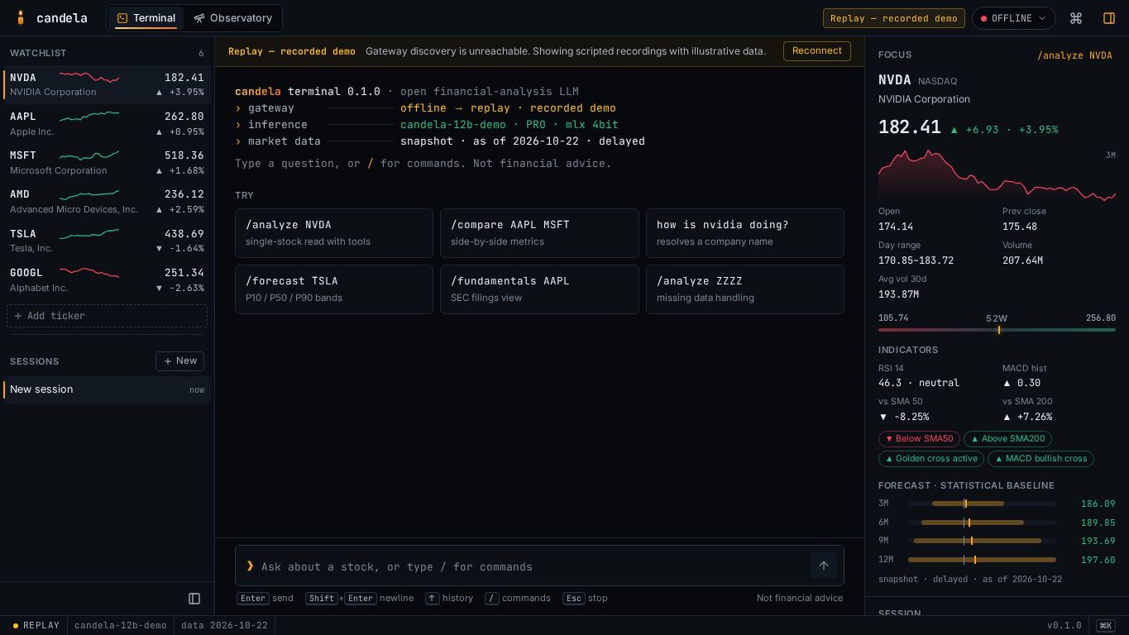Click the slash commands key hint

pyautogui.click(x=517, y=598)
